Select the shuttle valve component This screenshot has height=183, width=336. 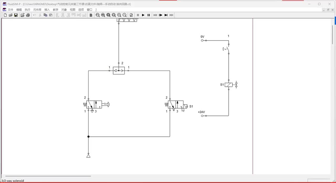click(x=119, y=71)
